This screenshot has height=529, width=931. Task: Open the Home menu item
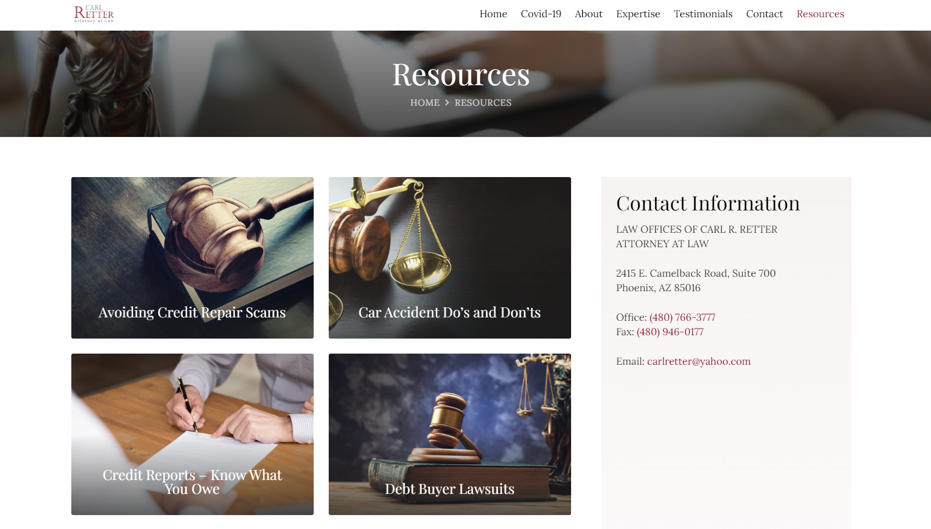click(x=493, y=14)
